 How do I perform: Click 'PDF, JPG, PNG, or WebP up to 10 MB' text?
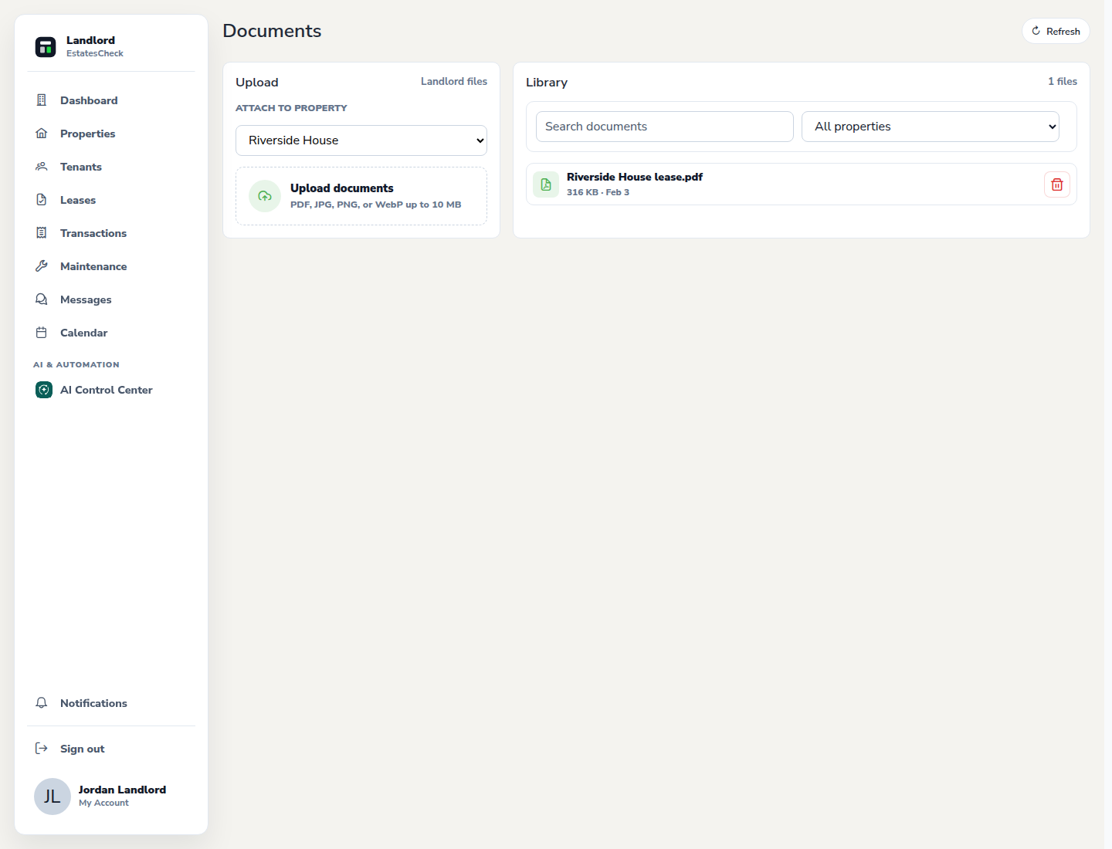coord(375,205)
